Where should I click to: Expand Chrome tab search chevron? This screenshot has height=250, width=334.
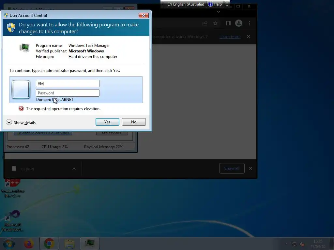pyautogui.click(x=218, y=12)
